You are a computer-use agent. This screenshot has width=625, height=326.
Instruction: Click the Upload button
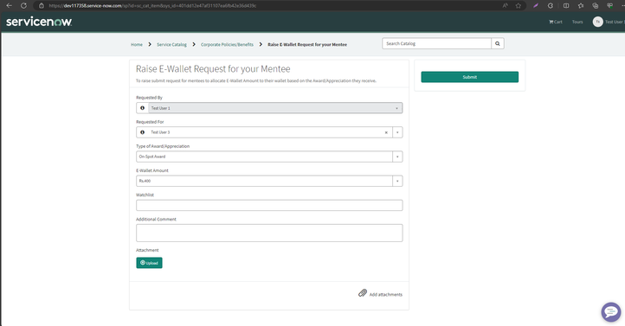point(149,263)
